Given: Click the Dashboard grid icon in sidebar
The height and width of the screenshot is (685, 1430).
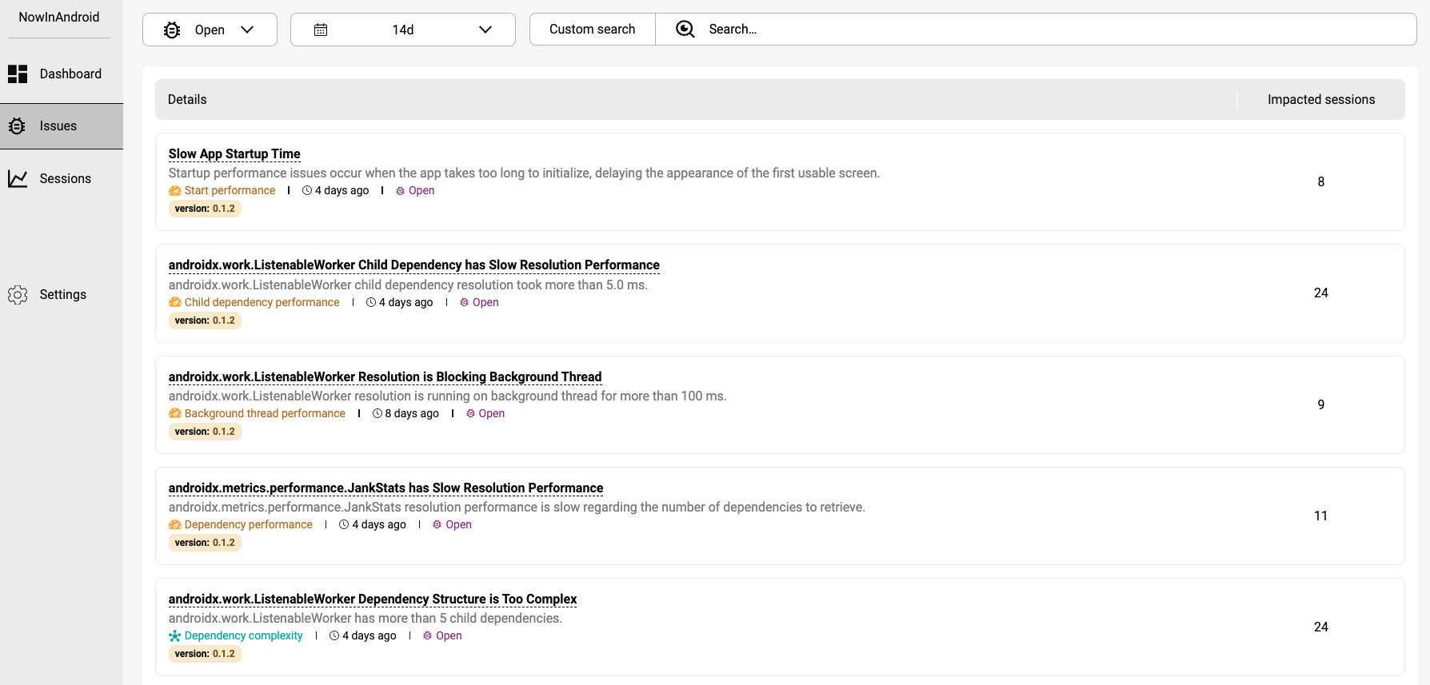Looking at the screenshot, I should click(18, 74).
